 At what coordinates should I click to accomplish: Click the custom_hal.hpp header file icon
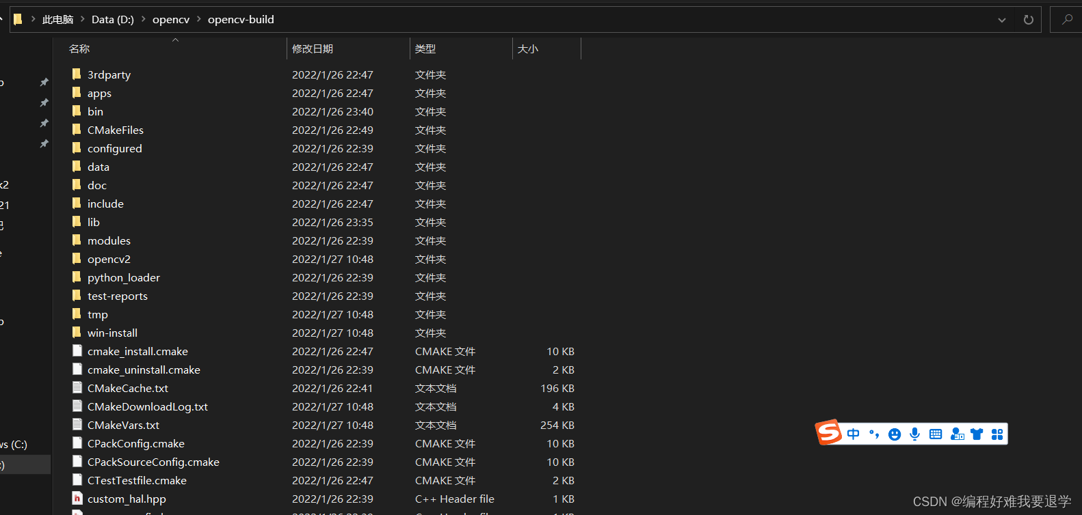tap(77, 498)
